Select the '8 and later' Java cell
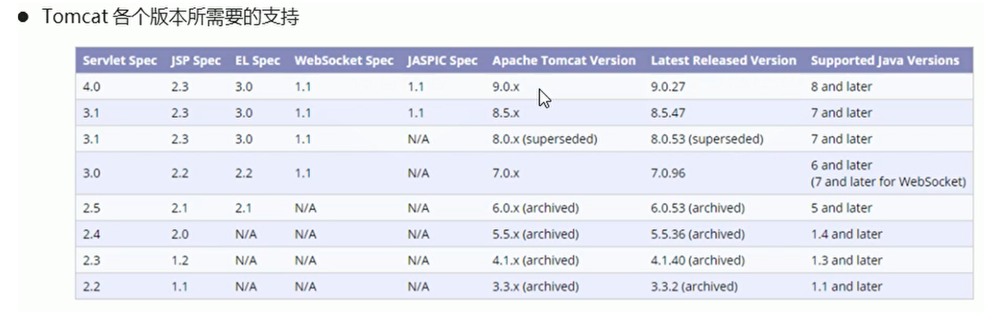The image size is (984, 312). click(x=841, y=87)
